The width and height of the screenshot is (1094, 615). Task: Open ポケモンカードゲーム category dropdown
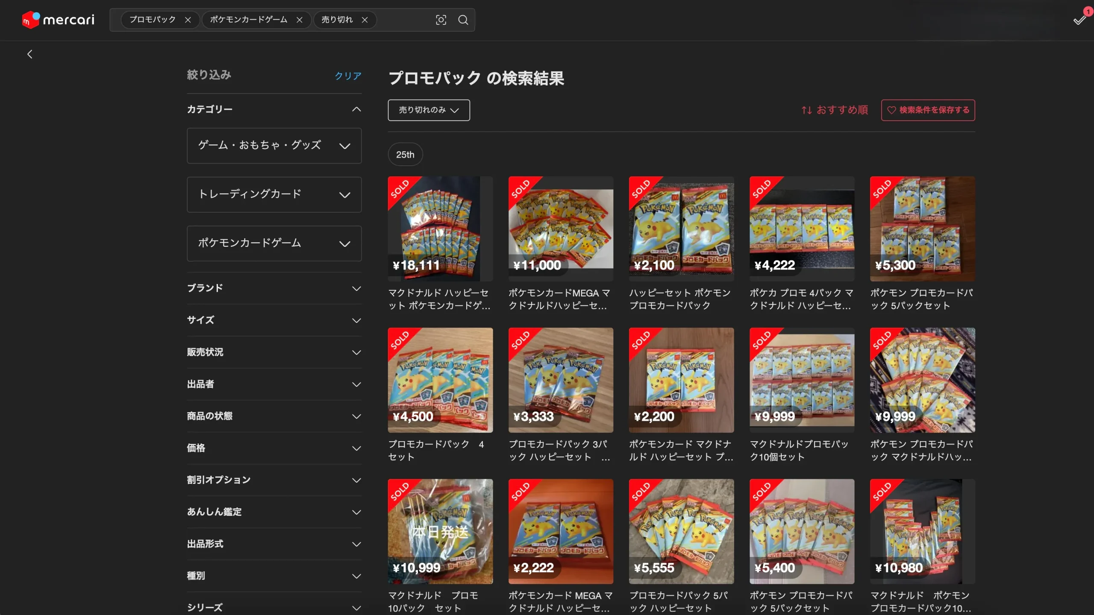coord(274,243)
